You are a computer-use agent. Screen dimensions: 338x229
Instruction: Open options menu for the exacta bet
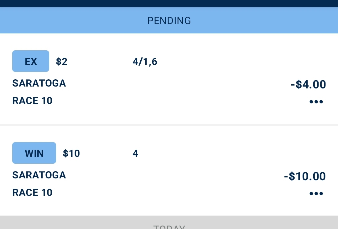316,102
